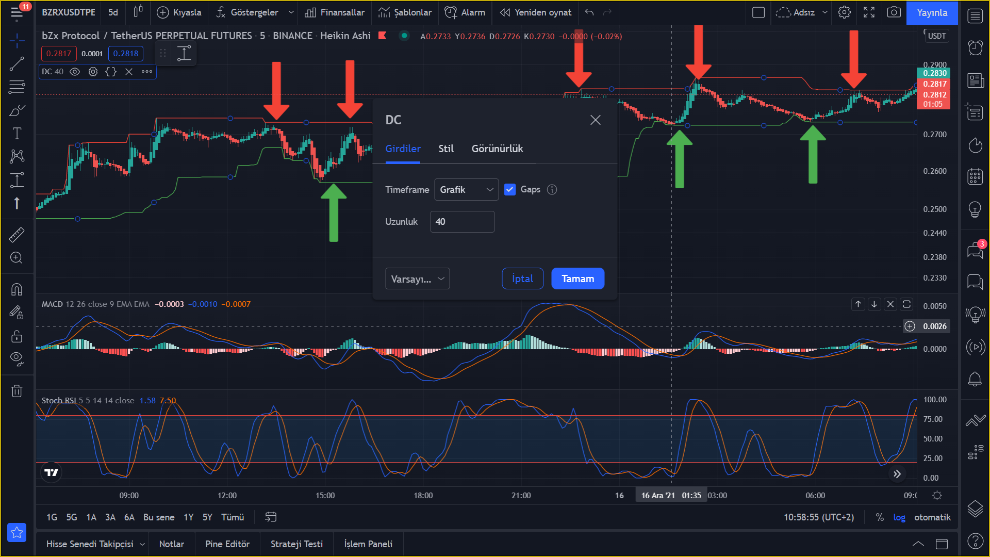Open DC indicator source code braces

[x=111, y=72]
